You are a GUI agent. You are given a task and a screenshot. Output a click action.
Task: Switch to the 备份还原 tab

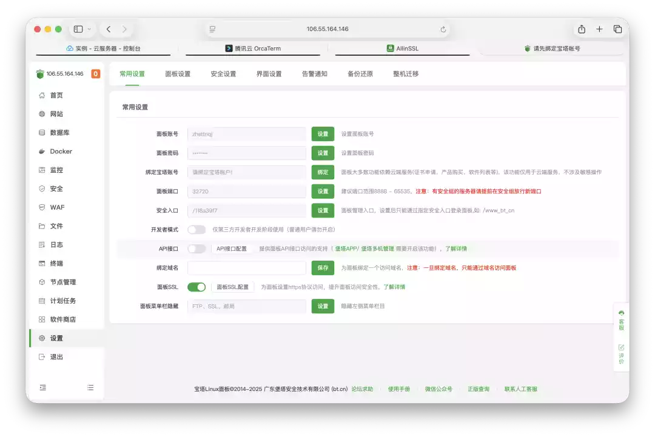[359, 72]
